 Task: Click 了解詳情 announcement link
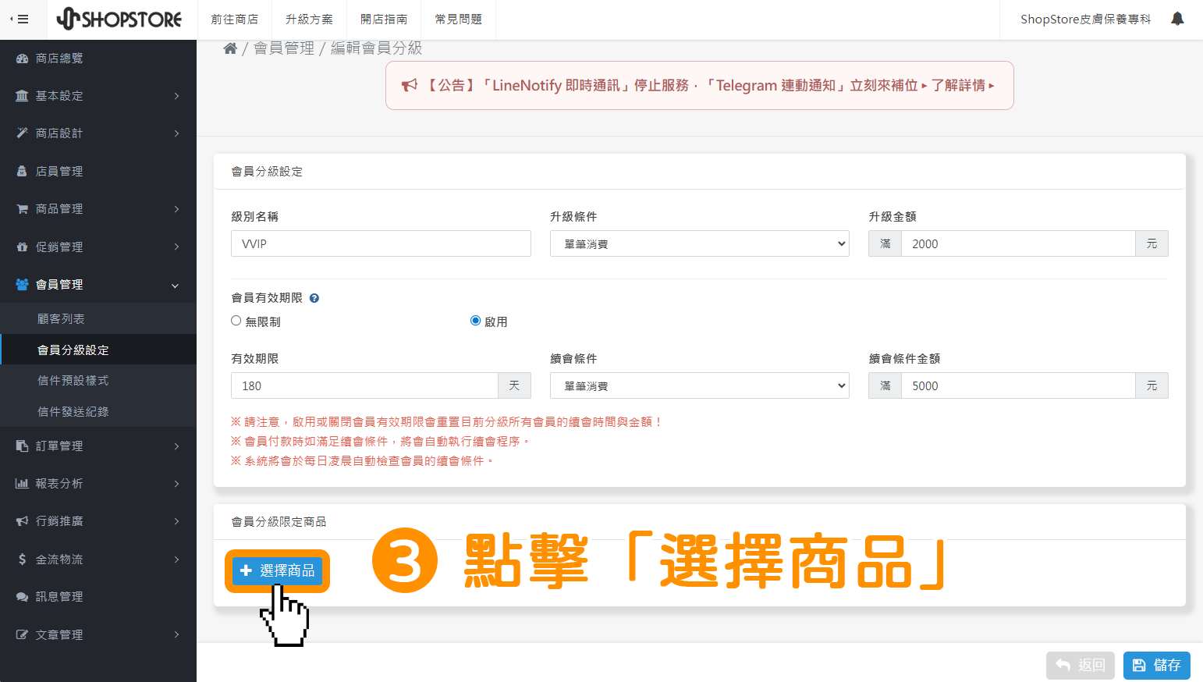coord(963,85)
